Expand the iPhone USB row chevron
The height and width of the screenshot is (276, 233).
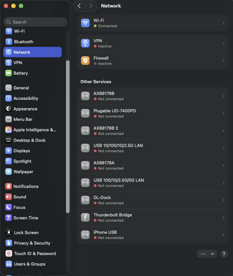point(223,235)
